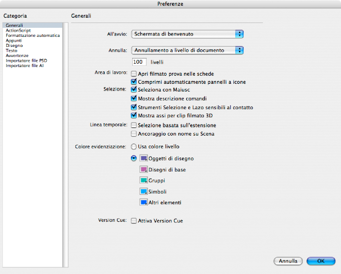Open the Annulla level dropdown
This screenshot has width=341, height=274.
point(188,50)
